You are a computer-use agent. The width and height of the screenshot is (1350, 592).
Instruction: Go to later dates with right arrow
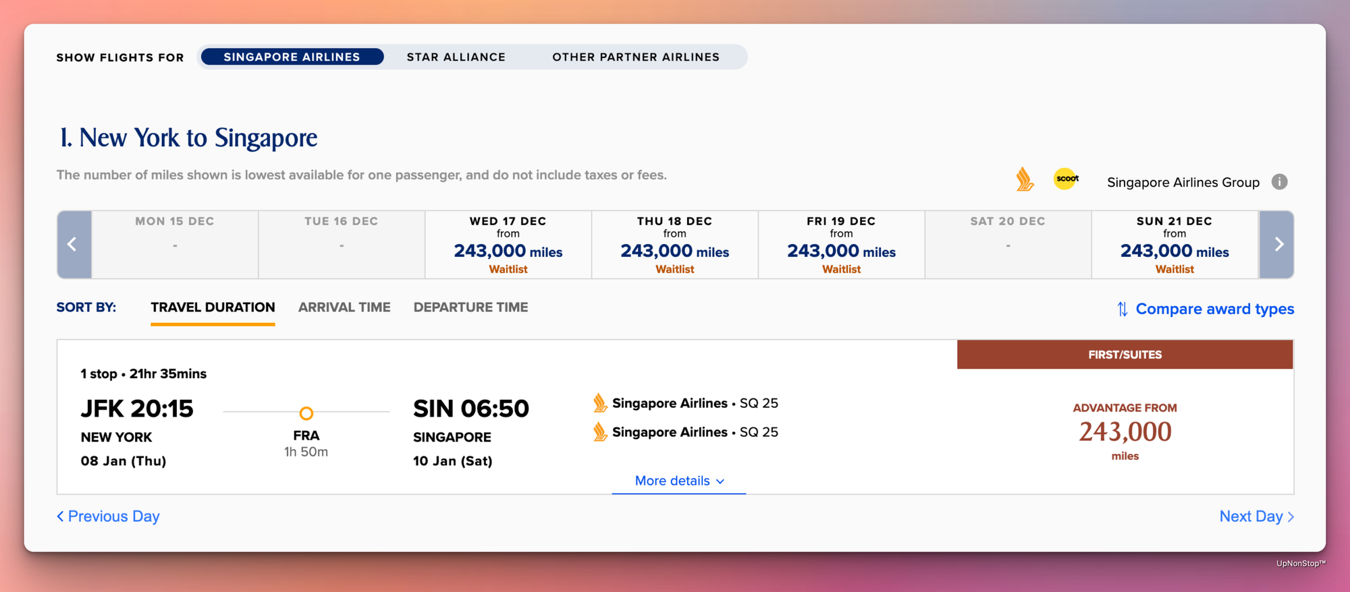point(1277,244)
